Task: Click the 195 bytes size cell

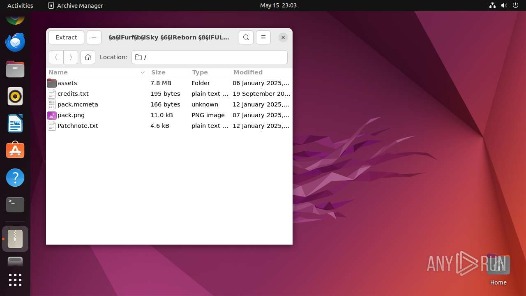Action: click(x=165, y=94)
